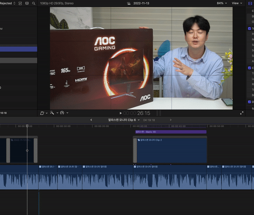The image size is (254, 215).
Task: Click the retime speedometer icon
Action: coord(62,113)
